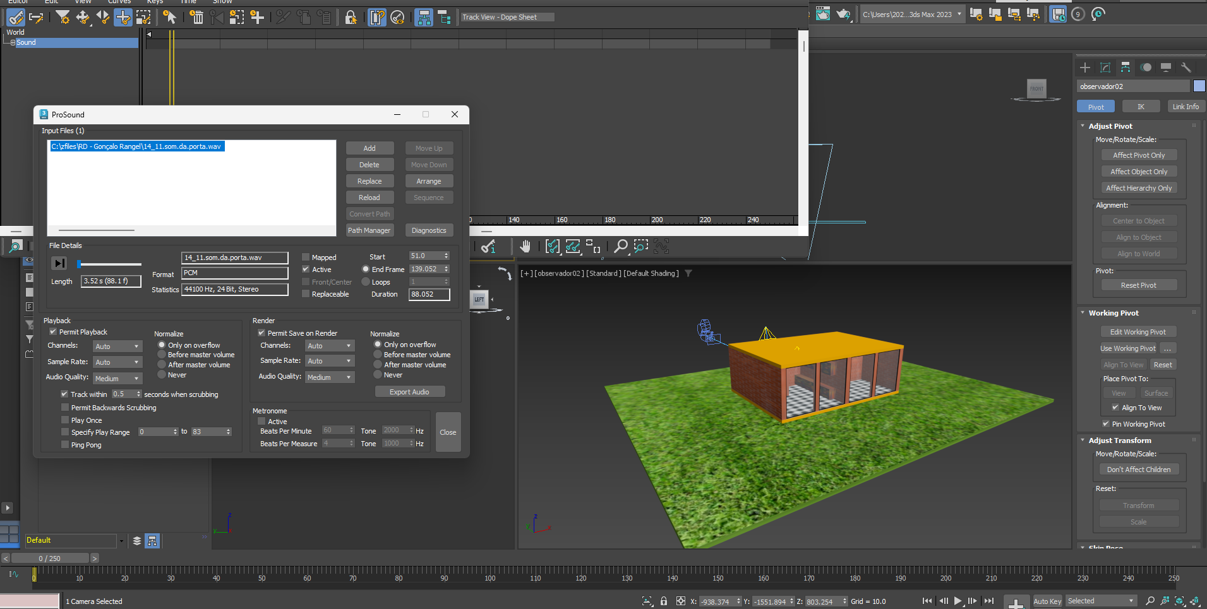Select the Pan hand tool in Track View

(525, 246)
